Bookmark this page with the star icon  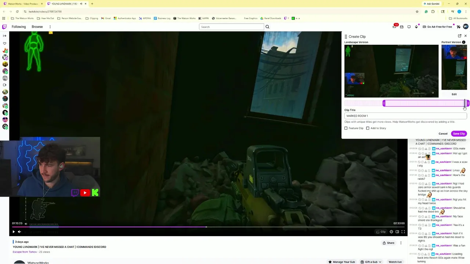coord(417,11)
